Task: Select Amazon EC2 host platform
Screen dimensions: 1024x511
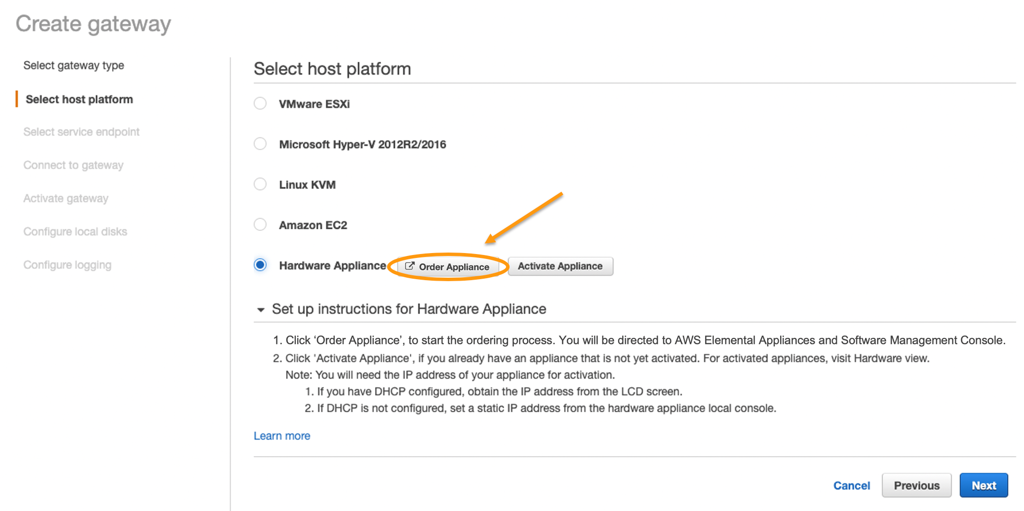Action: click(x=260, y=224)
